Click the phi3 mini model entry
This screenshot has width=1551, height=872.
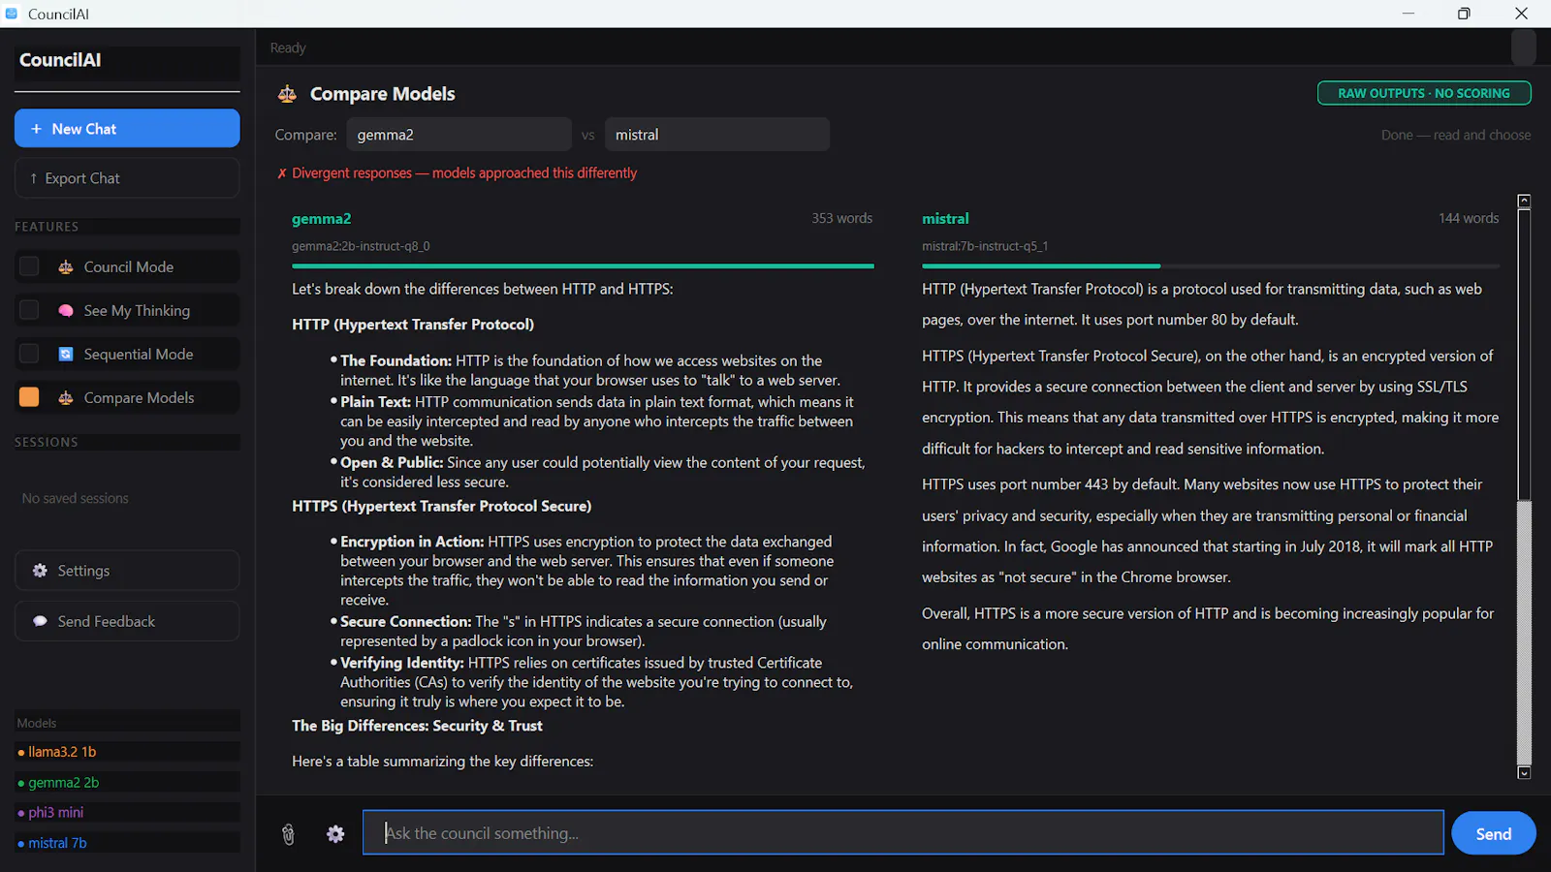click(x=127, y=812)
